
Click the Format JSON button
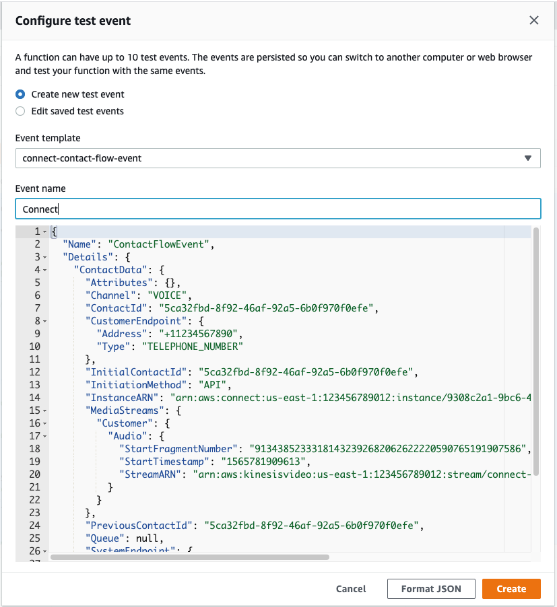pos(431,589)
